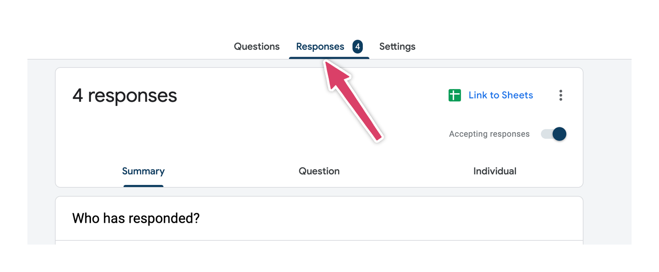Open the Settings tab

(x=397, y=46)
